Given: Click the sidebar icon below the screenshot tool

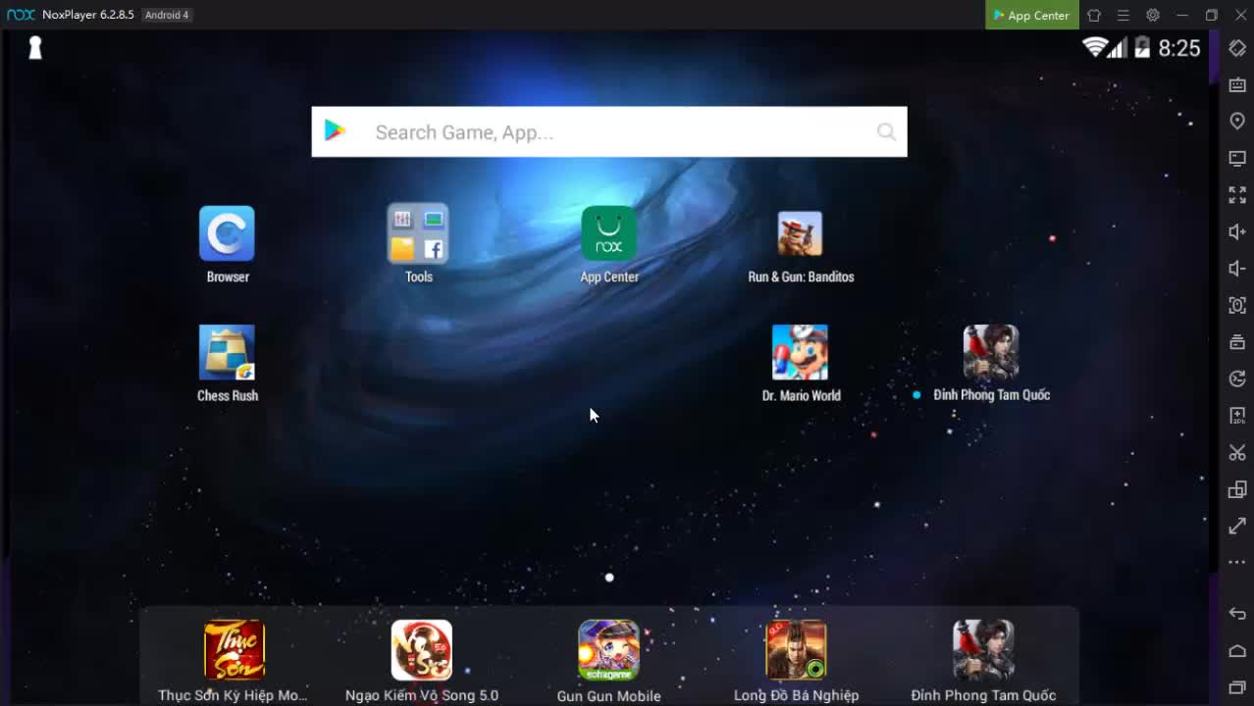Looking at the screenshot, I should (1237, 342).
